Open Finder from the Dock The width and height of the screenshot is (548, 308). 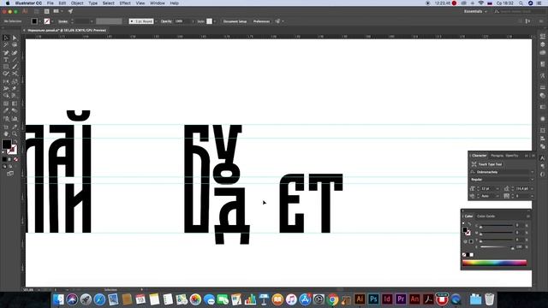(x=58, y=299)
